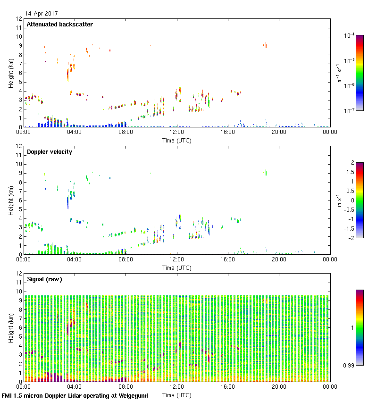Click the Doppler velocity panel title
Viewport: 368px width, 401px height.
click(x=49, y=152)
